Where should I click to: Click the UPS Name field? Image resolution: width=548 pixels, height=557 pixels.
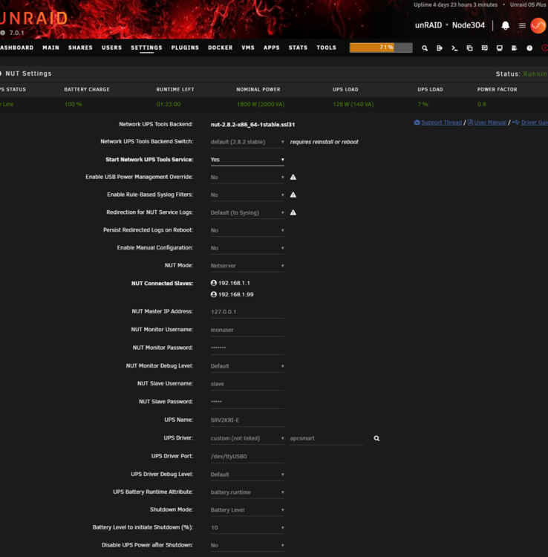click(x=247, y=420)
